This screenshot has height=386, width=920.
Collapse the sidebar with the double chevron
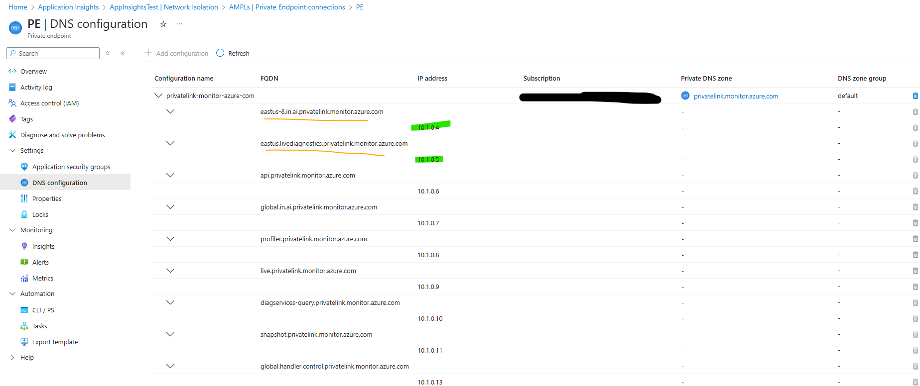tap(123, 53)
